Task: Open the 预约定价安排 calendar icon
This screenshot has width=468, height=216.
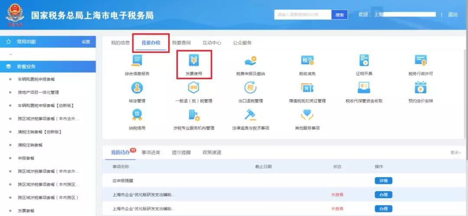Action: point(420,88)
